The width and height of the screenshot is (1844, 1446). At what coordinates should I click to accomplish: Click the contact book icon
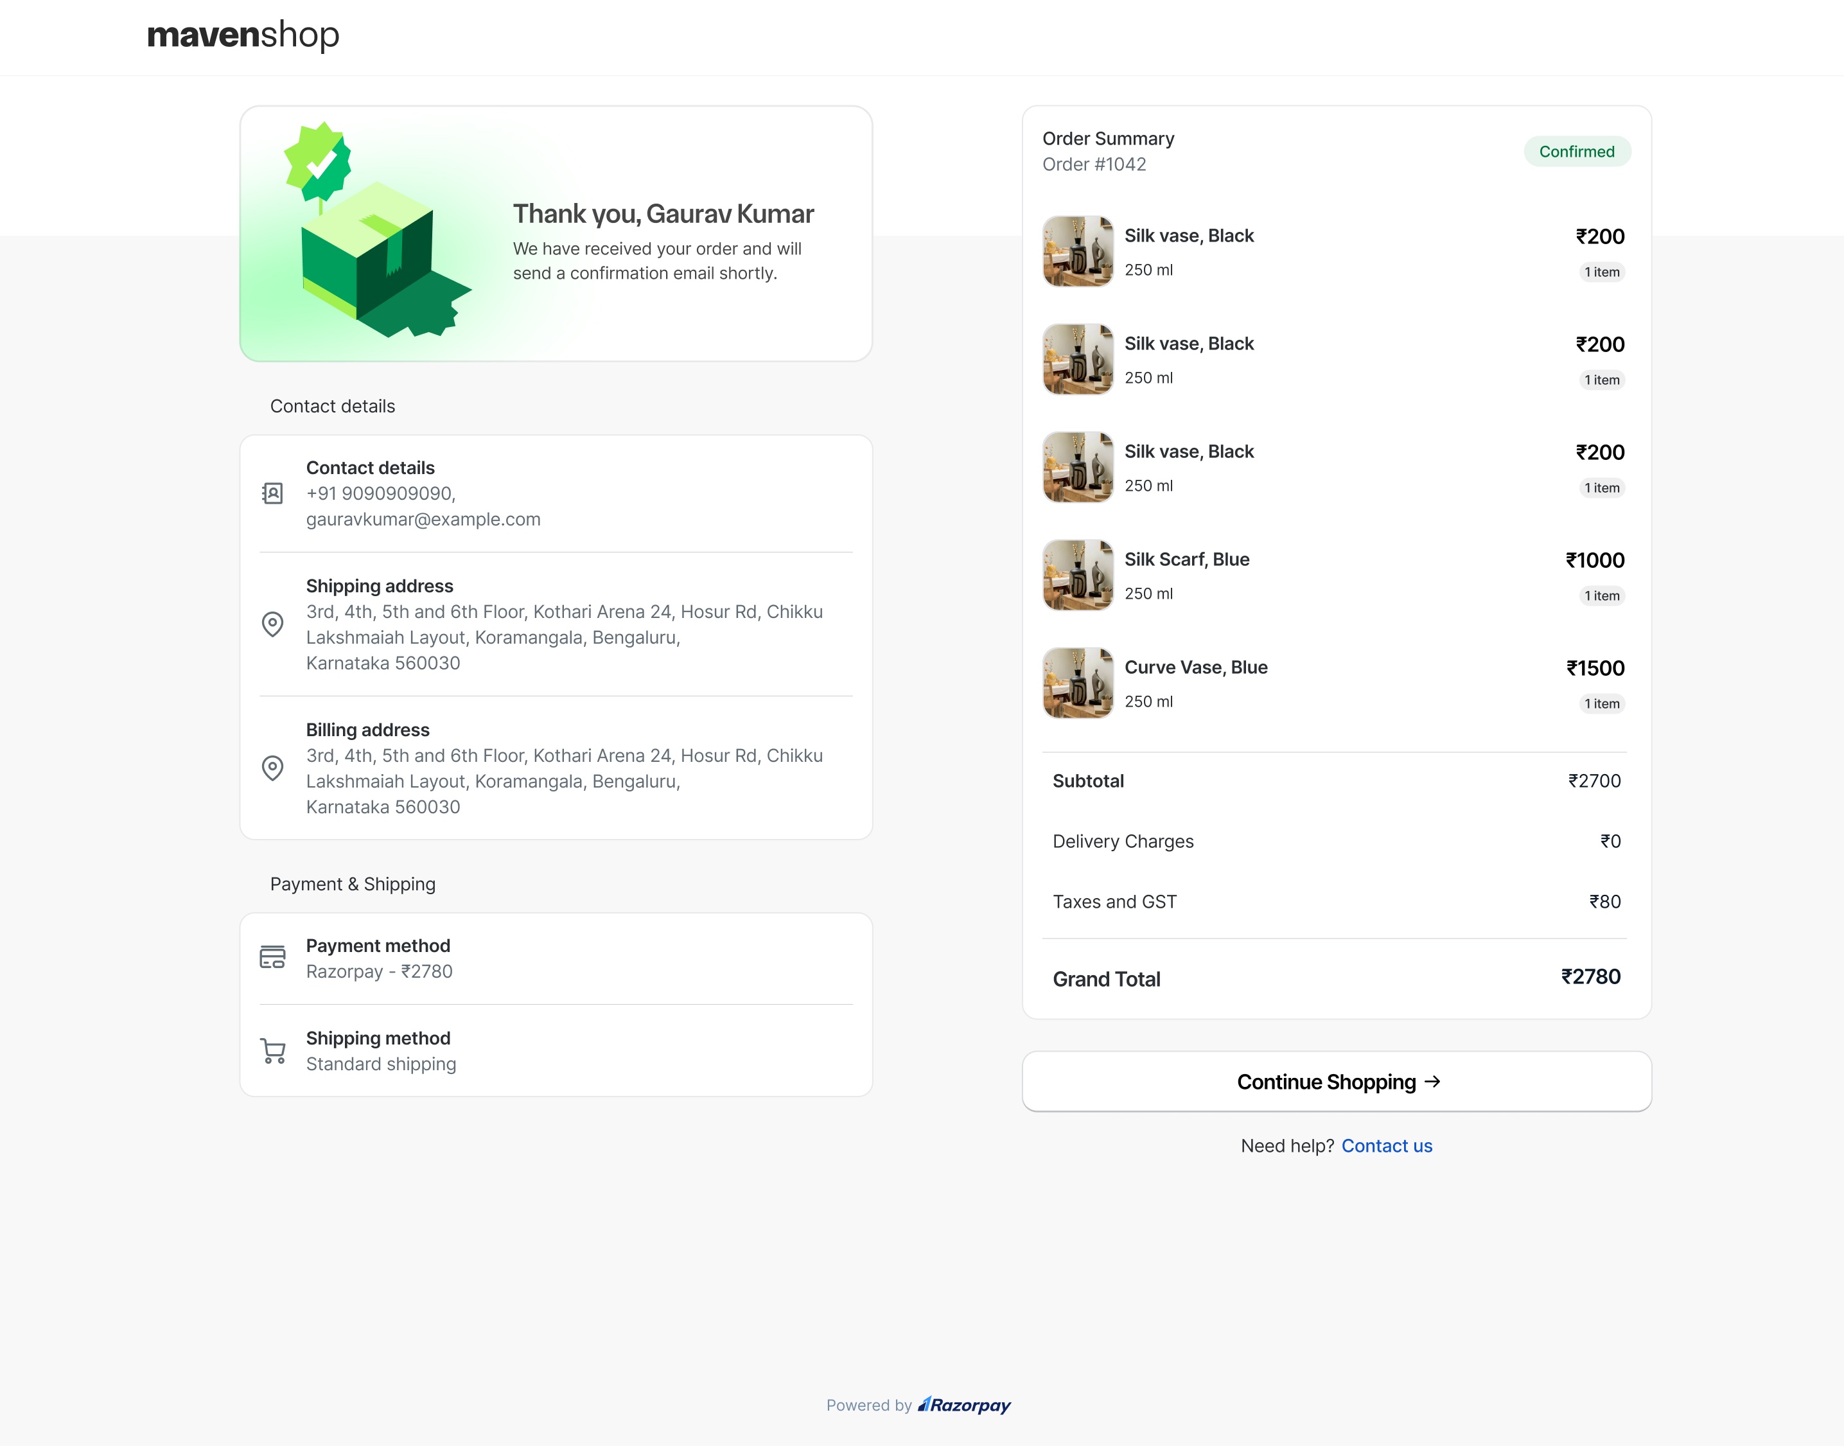[272, 493]
